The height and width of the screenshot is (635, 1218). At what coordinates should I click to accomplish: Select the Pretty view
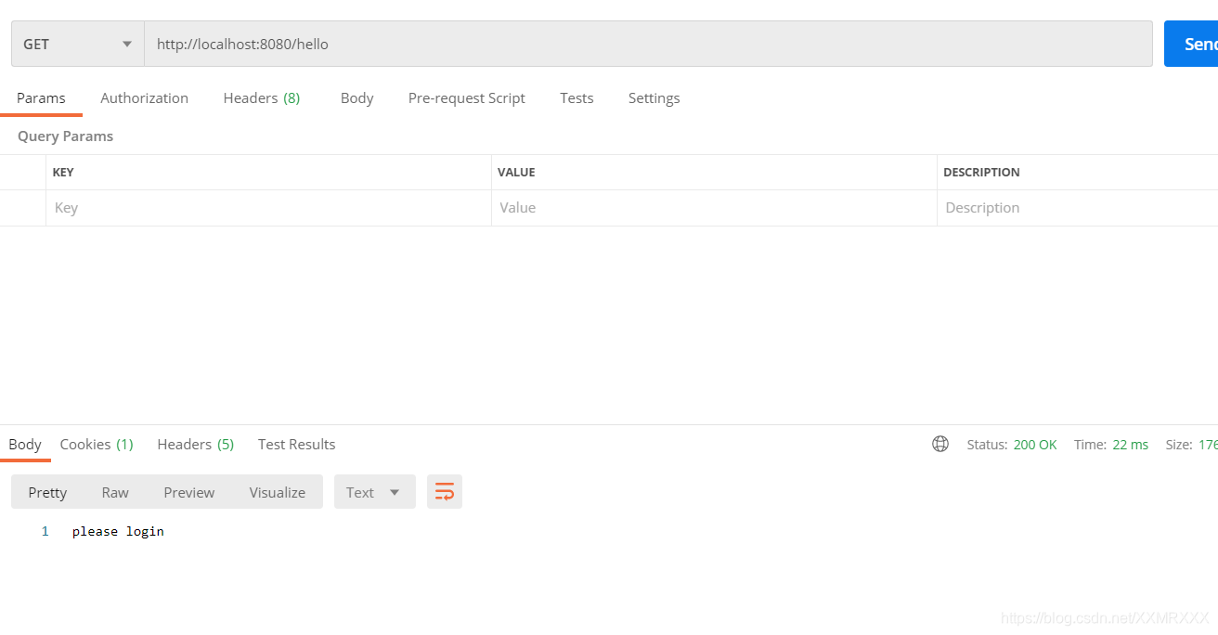coord(47,492)
